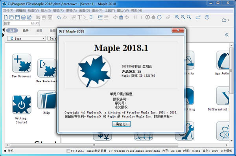
Task: Interrupt computation with the circled exclamation icon
Action: coord(147,17)
